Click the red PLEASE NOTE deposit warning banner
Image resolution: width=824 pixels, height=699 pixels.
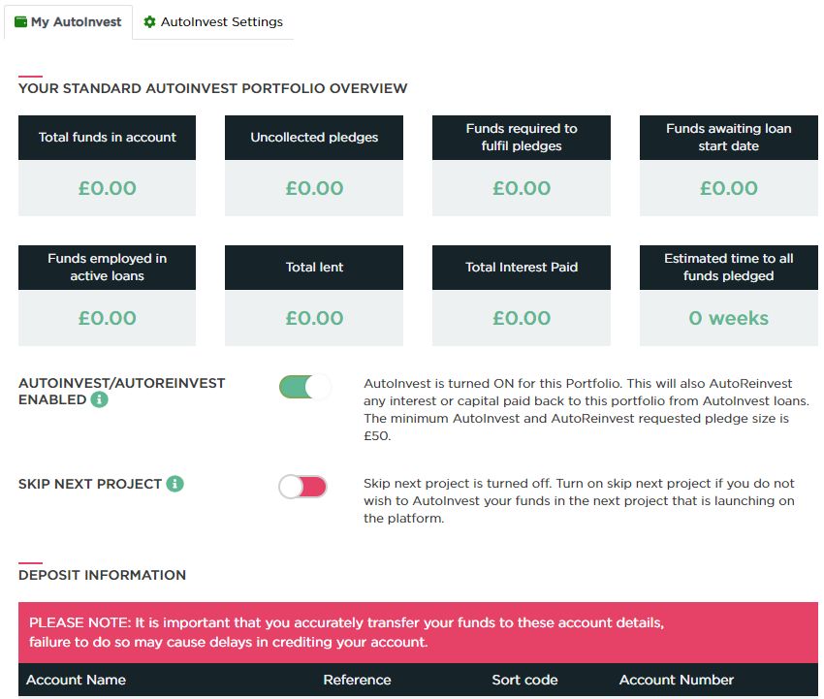tap(419, 632)
